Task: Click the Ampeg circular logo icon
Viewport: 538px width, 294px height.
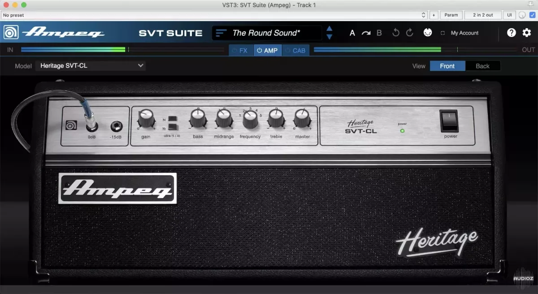Action: tap(11, 33)
